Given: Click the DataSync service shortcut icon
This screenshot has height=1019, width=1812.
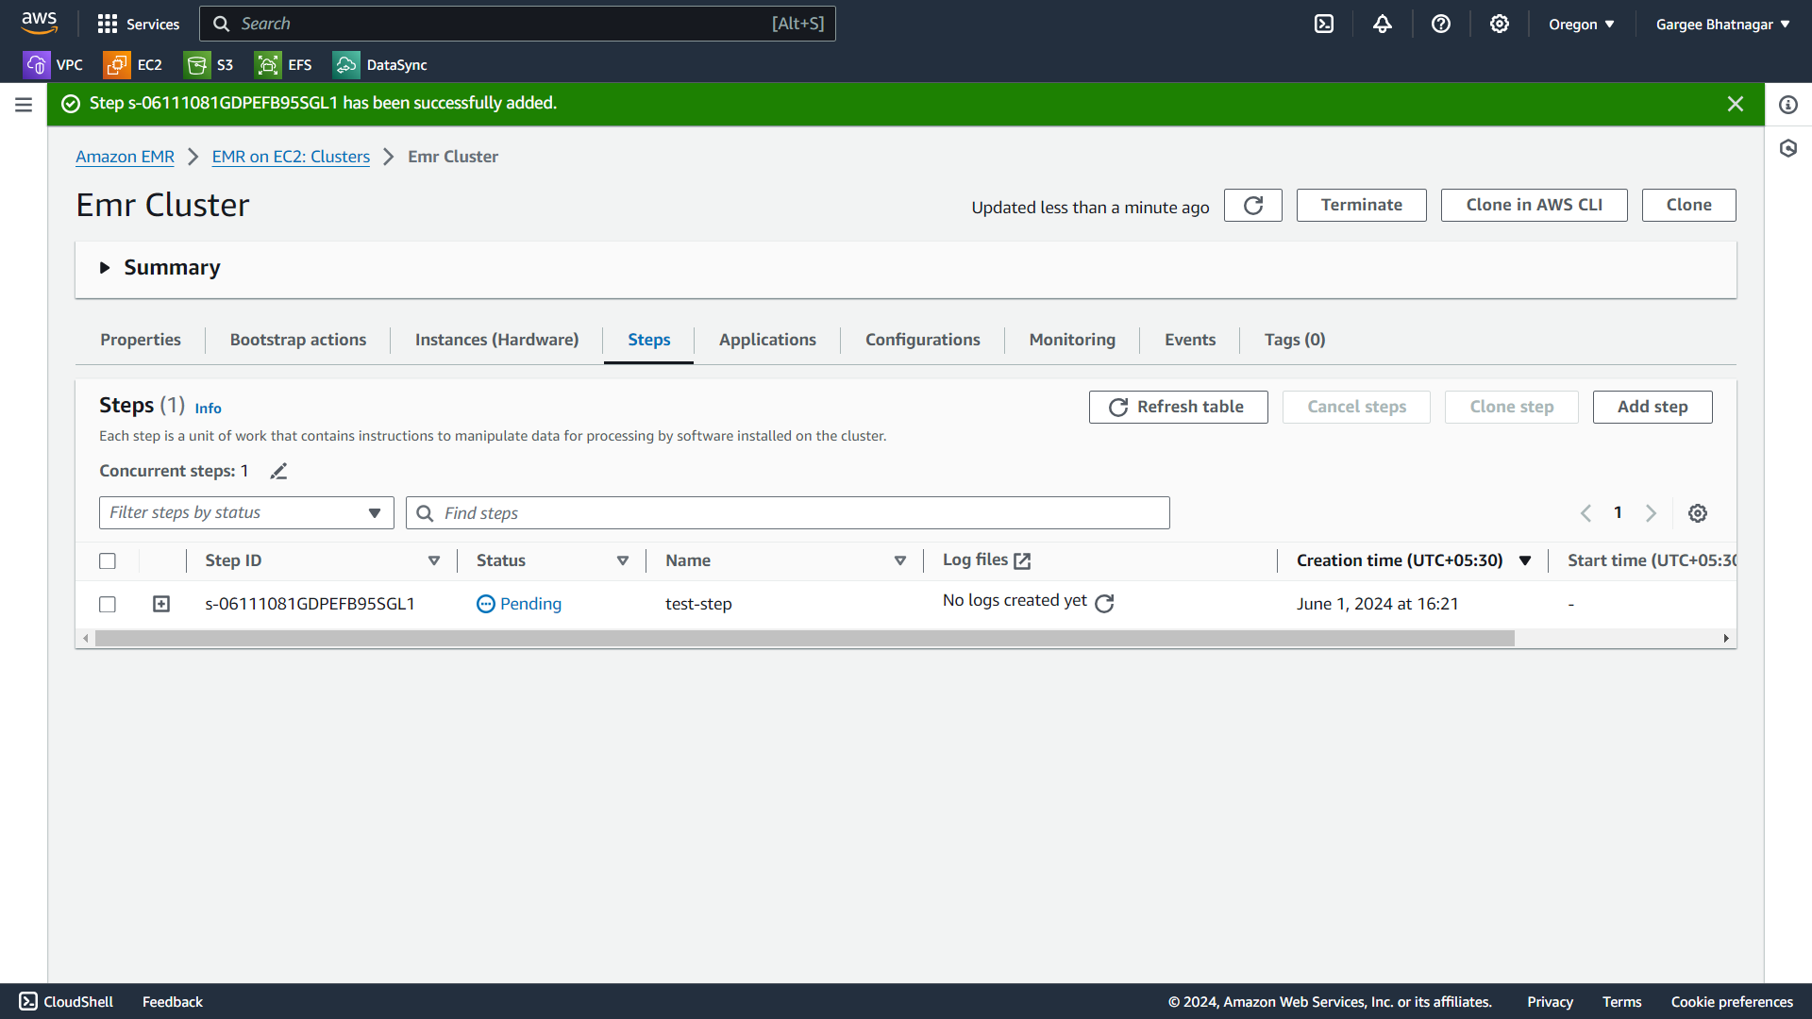Looking at the screenshot, I should (x=345, y=65).
